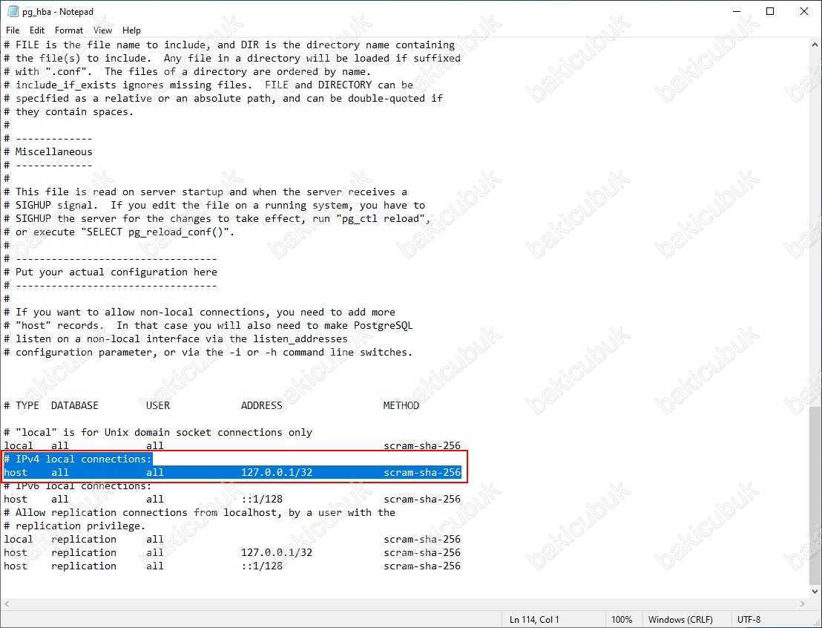Open the Format menu
This screenshot has width=822, height=628.
(69, 30)
